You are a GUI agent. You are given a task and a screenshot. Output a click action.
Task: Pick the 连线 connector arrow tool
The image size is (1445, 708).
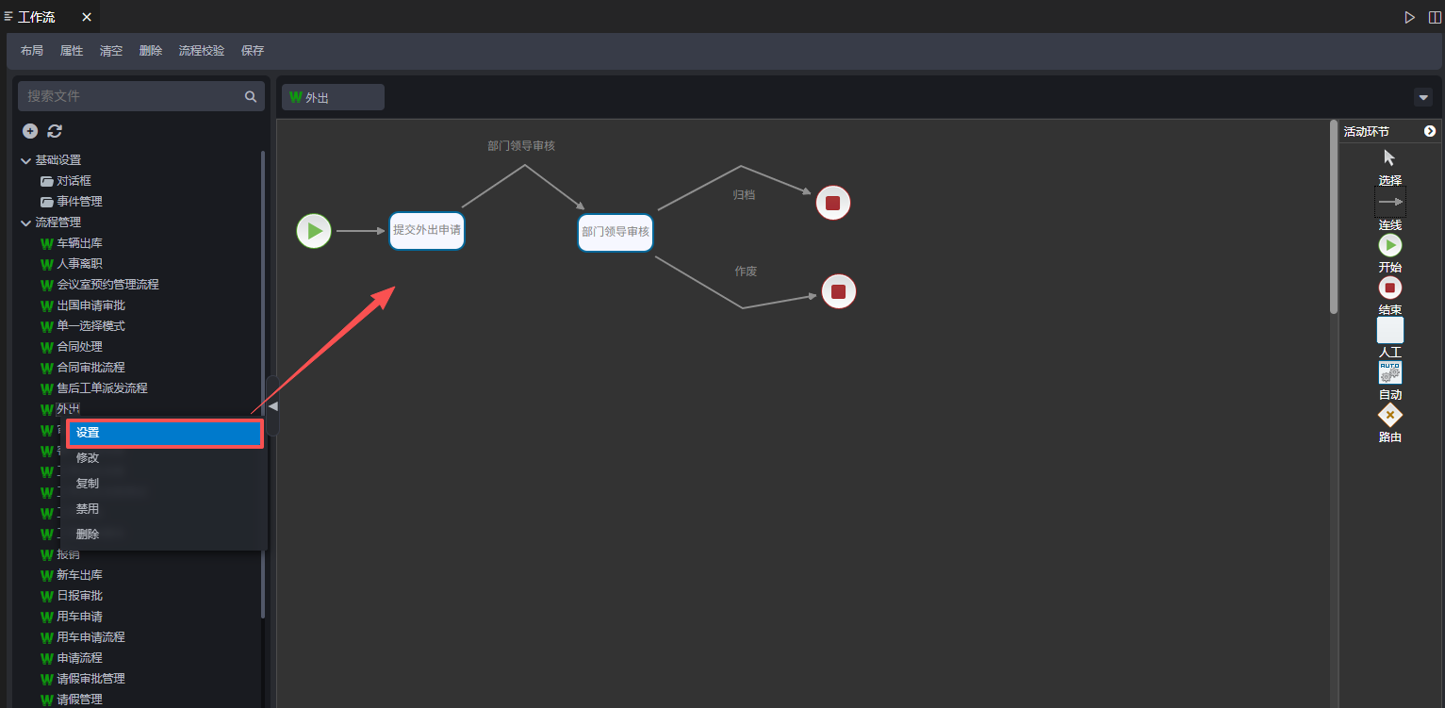click(x=1389, y=202)
